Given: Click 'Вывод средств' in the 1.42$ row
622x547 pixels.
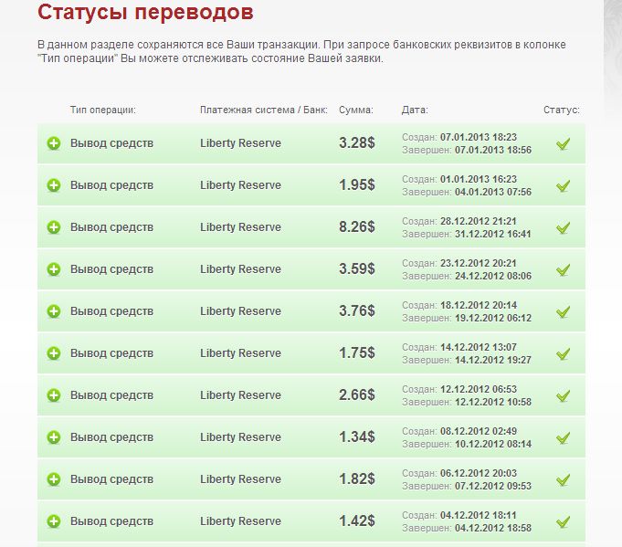Looking at the screenshot, I should click(111, 521).
